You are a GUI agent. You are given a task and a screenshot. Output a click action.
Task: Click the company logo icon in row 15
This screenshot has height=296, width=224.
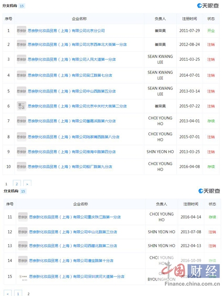(x=23, y=277)
